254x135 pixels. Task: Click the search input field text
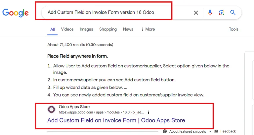point(101,12)
